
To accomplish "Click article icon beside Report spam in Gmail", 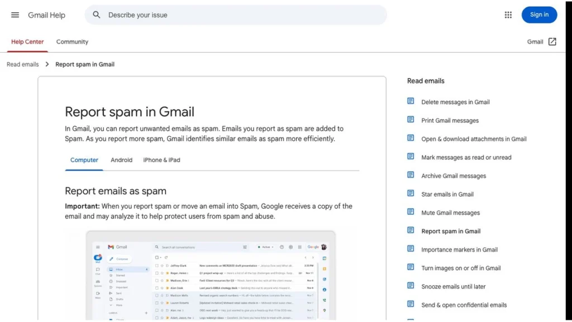I will [x=411, y=230].
